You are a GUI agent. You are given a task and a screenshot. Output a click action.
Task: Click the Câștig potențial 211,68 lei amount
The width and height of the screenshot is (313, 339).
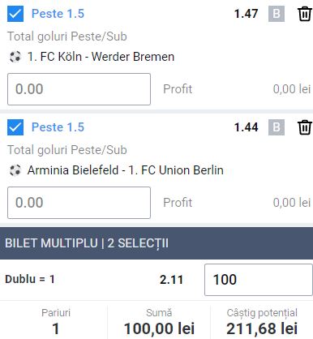tap(262, 328)
